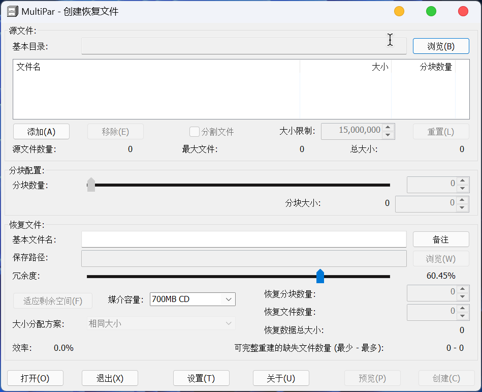This screenshot has height=392, width=482.
Task: Click the 分块数量 slider thumb
Action: click(x=91, y=185)
